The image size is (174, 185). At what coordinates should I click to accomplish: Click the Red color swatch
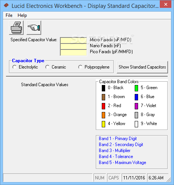[103, 106]
